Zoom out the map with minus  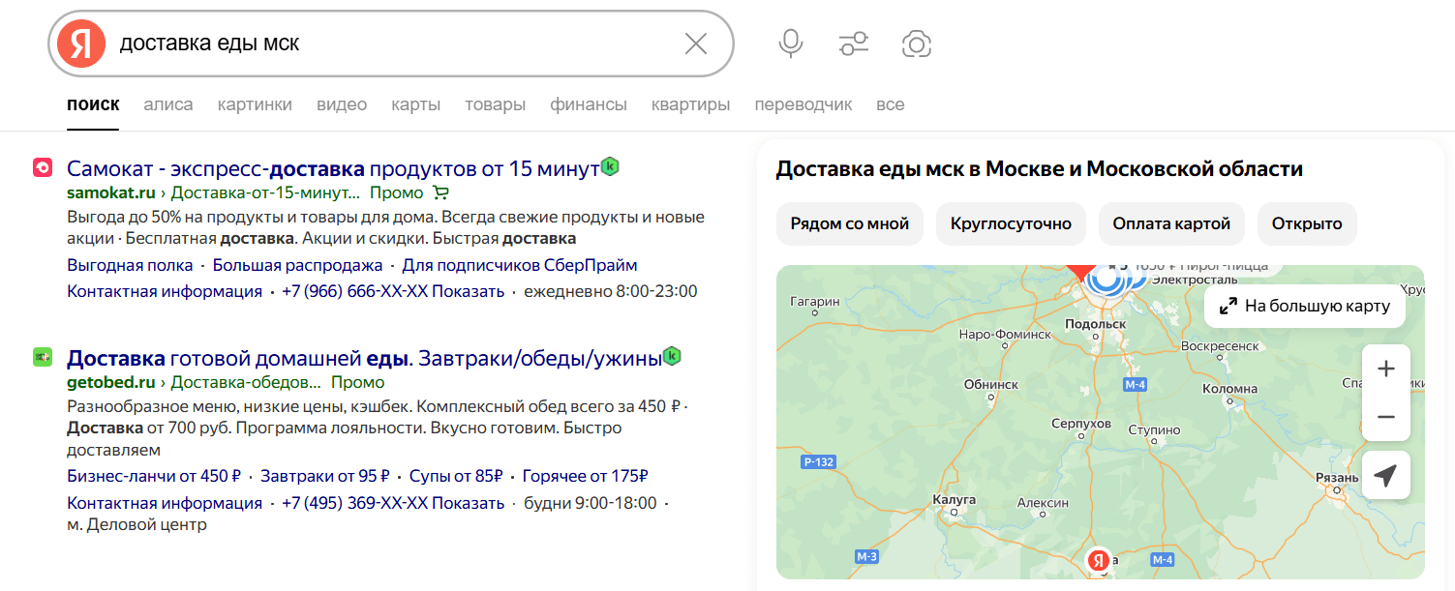(1386, 417)
